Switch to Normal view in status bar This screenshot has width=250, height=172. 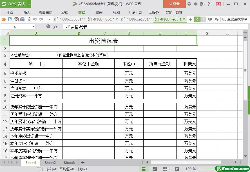144,169
